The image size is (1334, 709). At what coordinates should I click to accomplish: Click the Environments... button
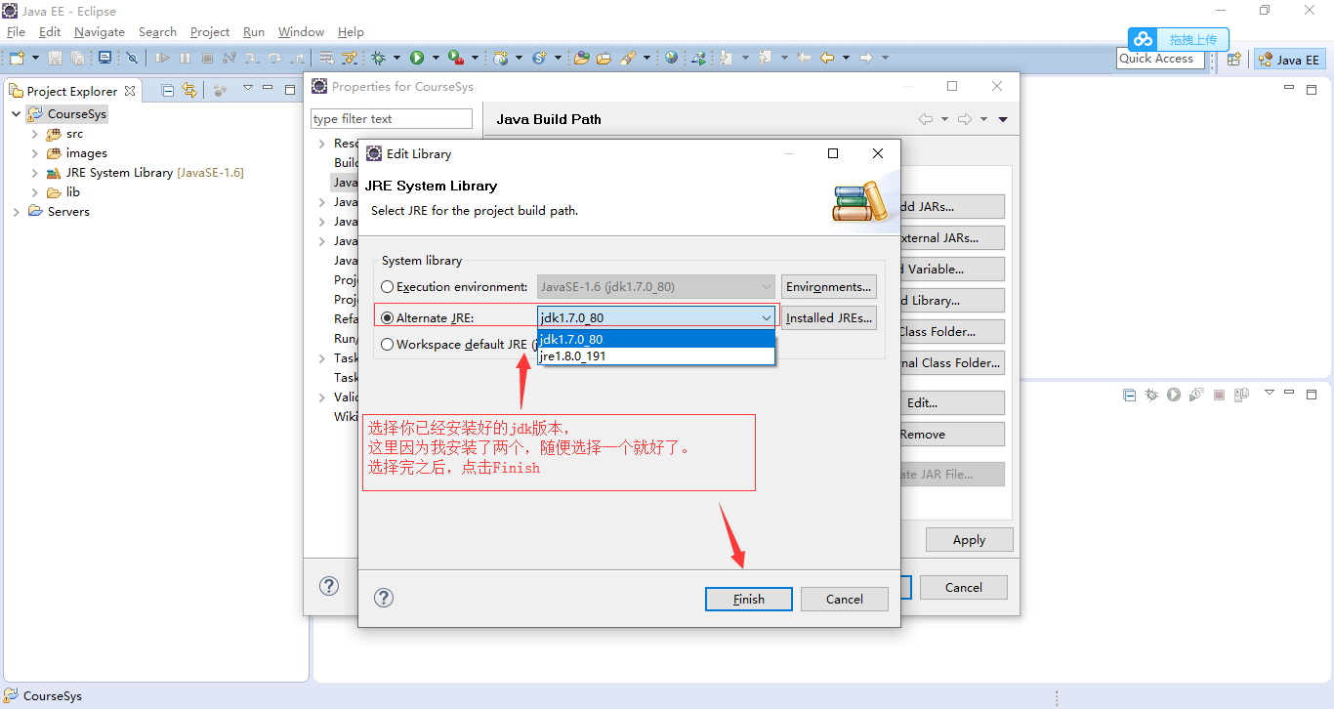click(829, 287)
